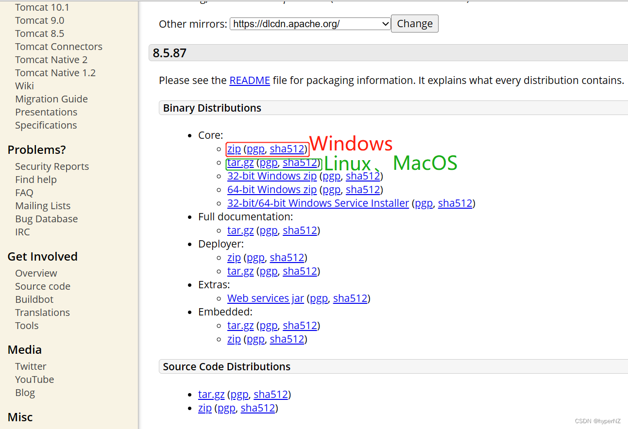628x429 pixels.
Task: Open Tomcat Native 2 sidebar link
Action: [x=51, y=60]
